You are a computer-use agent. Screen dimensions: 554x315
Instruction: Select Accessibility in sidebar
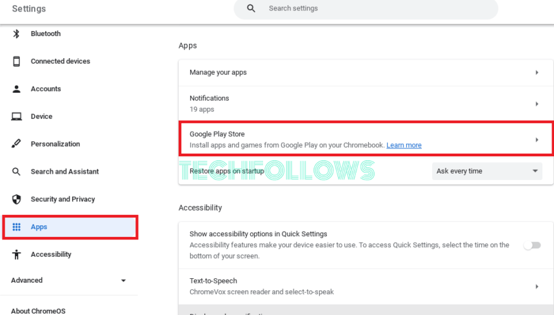(x=51, y=254)
